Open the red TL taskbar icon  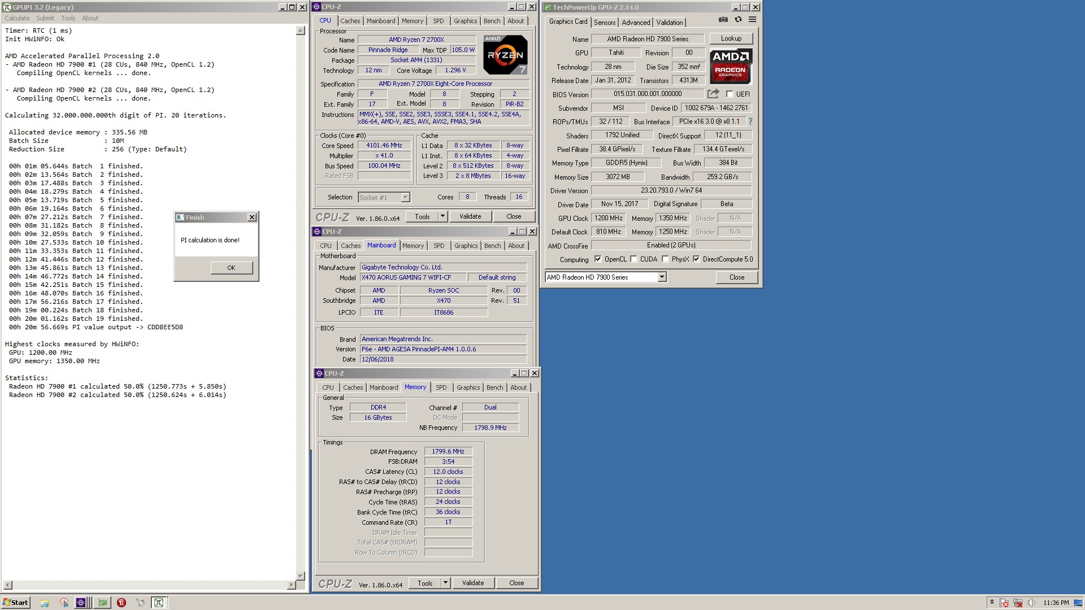point(121,603)
